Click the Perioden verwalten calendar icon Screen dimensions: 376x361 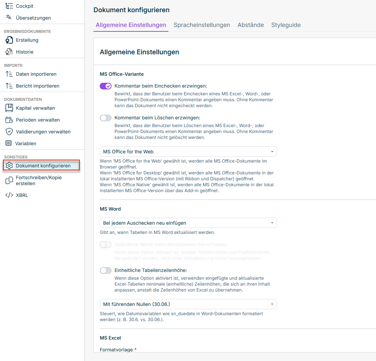click(x=9, y=120)
